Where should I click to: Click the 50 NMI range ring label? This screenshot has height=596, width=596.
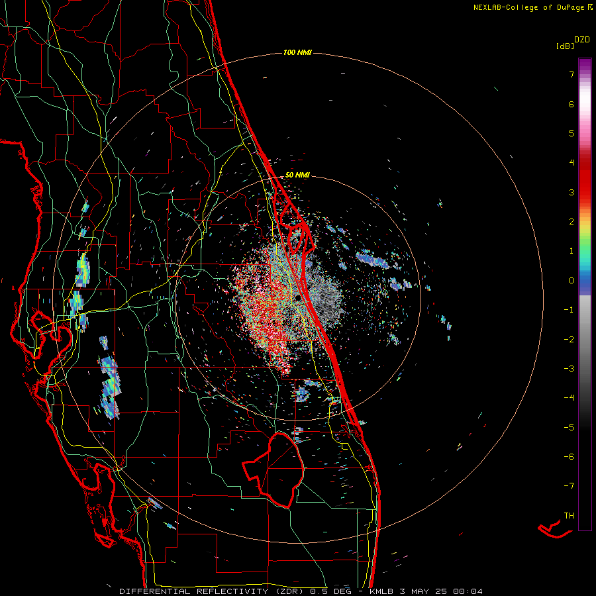(x=297, y=175)
